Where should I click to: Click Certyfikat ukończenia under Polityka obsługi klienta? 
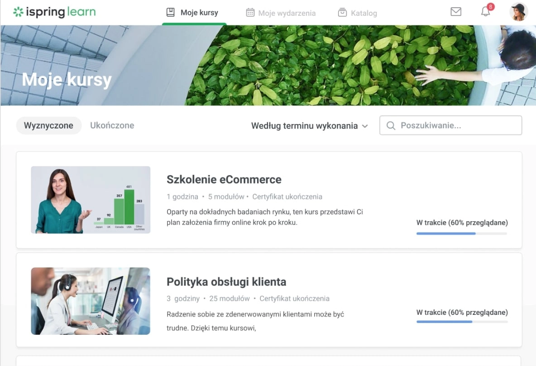click(294, 299)
